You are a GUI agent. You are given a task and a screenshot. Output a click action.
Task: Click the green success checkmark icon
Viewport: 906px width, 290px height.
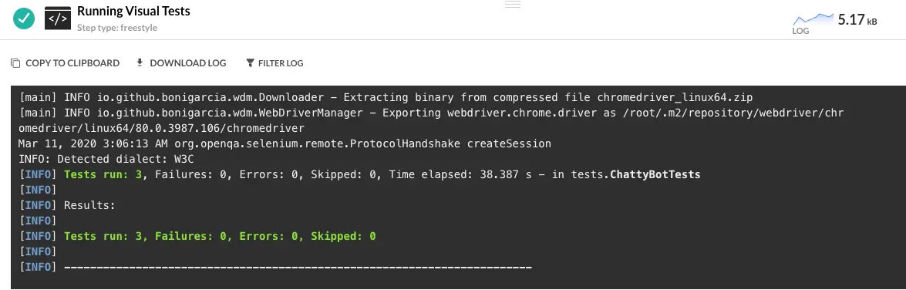pos(24,19)
